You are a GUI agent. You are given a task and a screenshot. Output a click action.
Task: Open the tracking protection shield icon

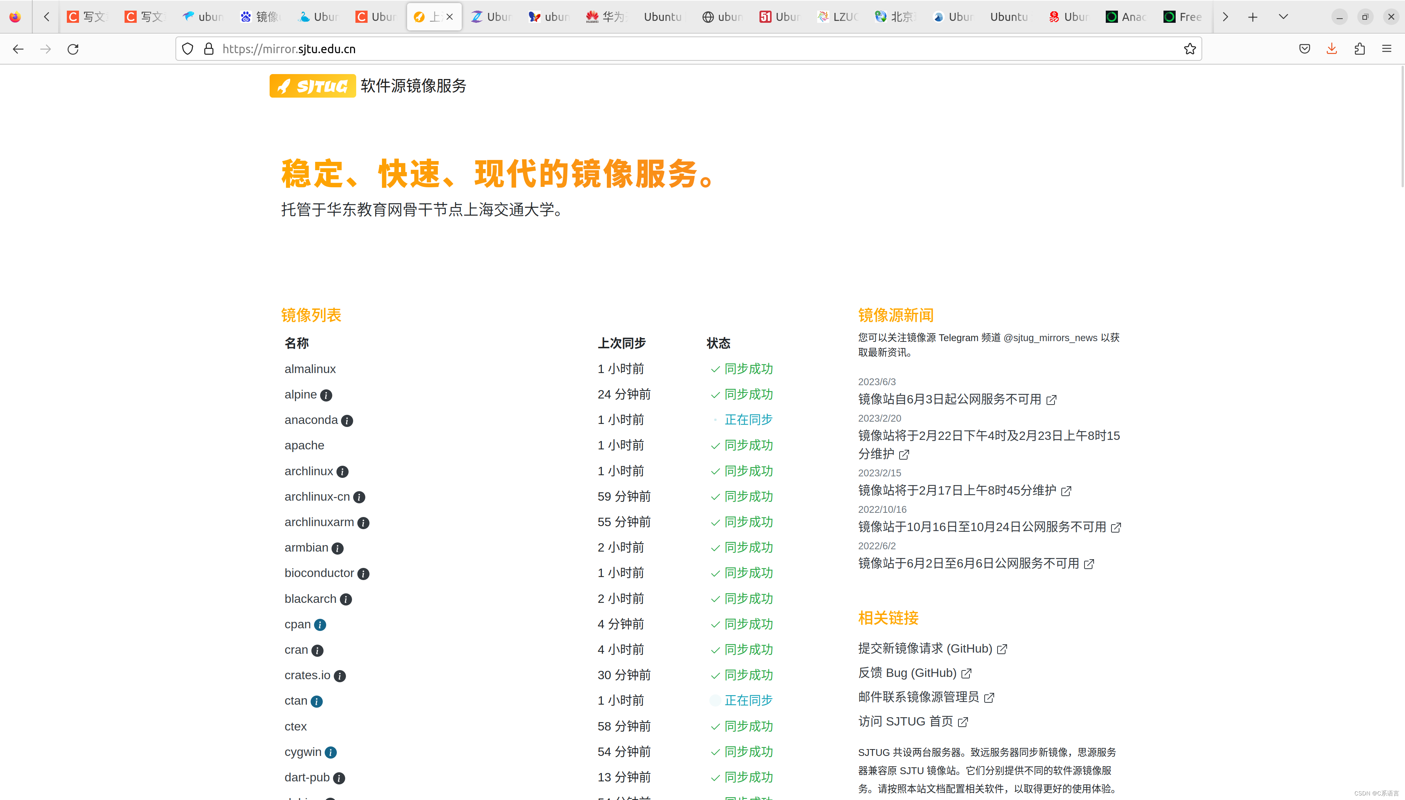(187, 49)
